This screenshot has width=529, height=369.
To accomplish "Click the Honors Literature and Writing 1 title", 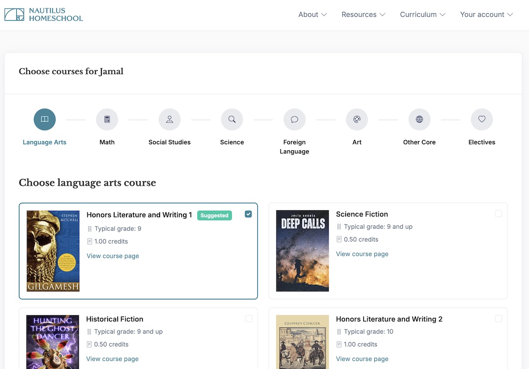I will [x=139, y=215].
